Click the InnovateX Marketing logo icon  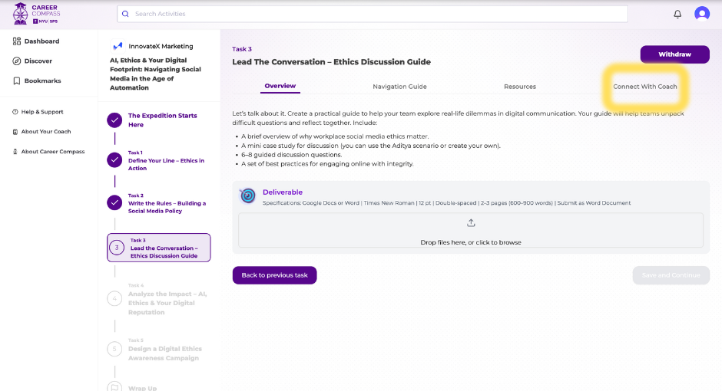pos(118,46)
